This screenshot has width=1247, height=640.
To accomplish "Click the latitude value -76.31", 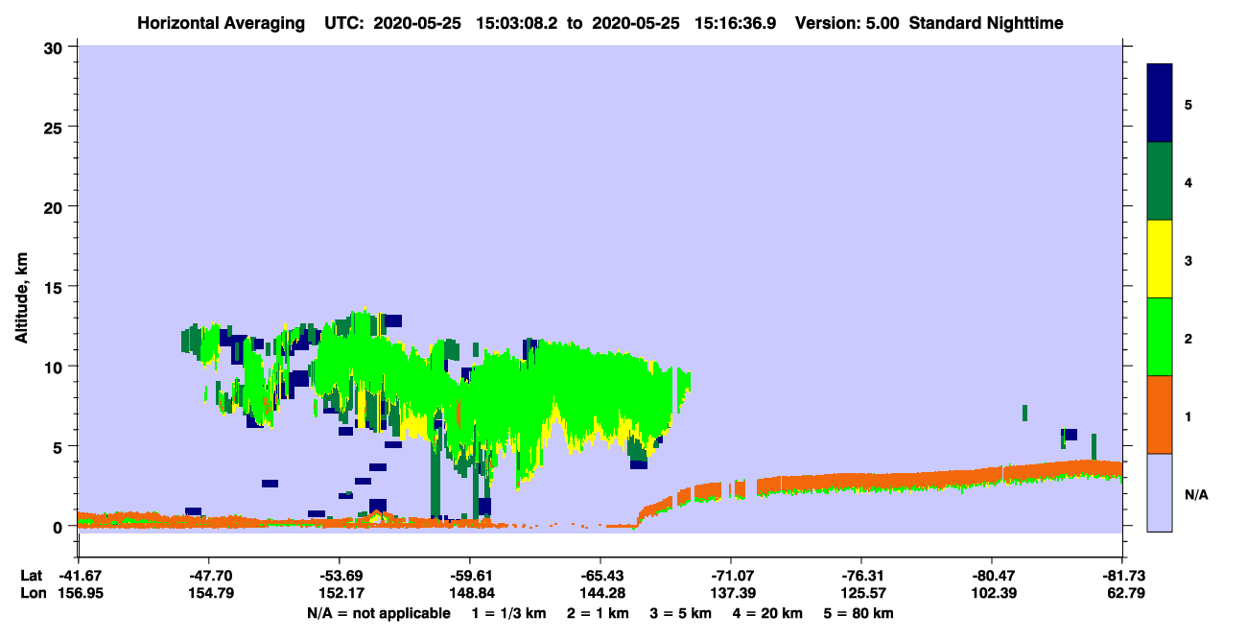I will [x=861, y=576].
